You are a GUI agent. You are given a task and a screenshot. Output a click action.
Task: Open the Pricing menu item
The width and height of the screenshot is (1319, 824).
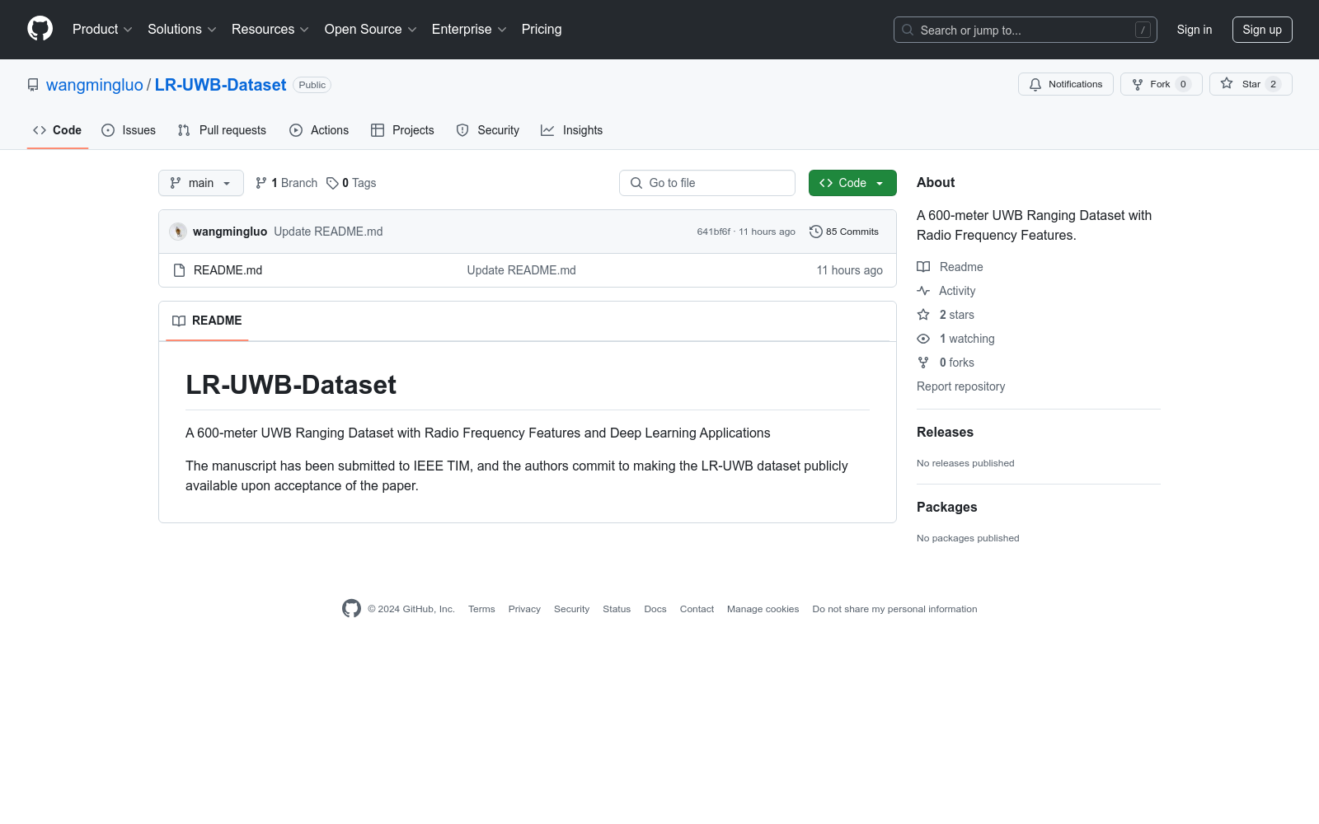pyautogui.click(x=541, y=29)
